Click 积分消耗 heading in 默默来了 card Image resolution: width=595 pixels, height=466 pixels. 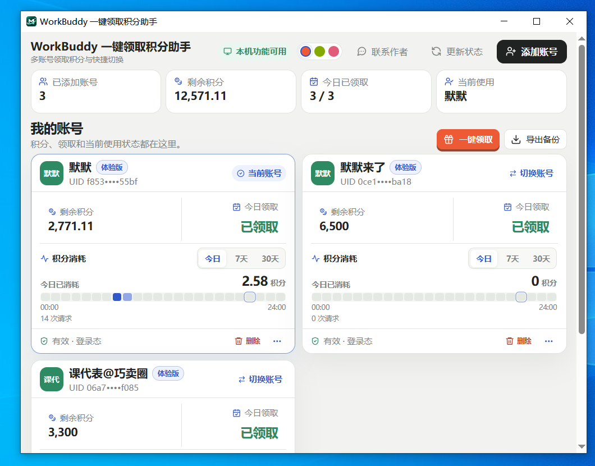click(335, 259)
